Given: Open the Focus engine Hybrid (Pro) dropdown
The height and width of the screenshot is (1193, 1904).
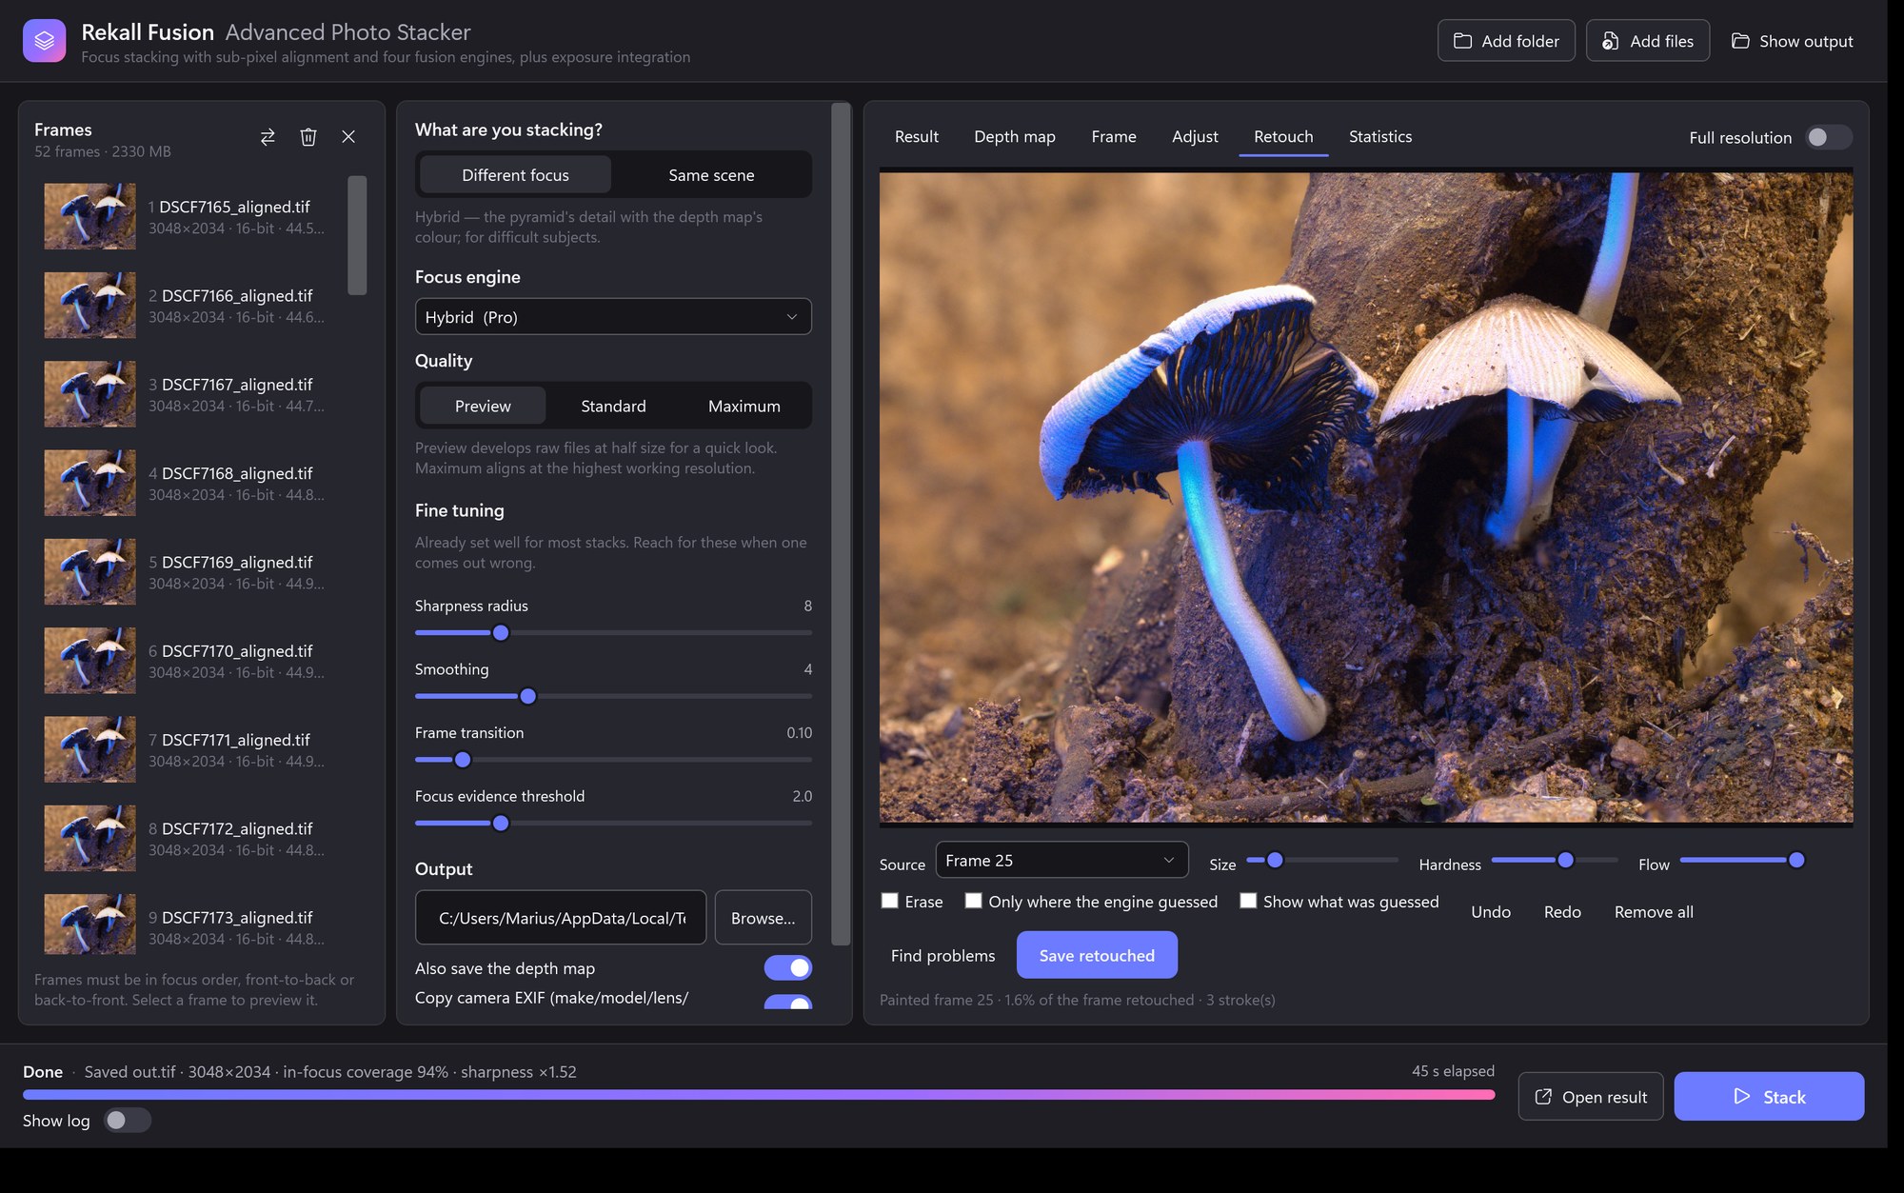Looking at the screenshot, I should (613, 317).
